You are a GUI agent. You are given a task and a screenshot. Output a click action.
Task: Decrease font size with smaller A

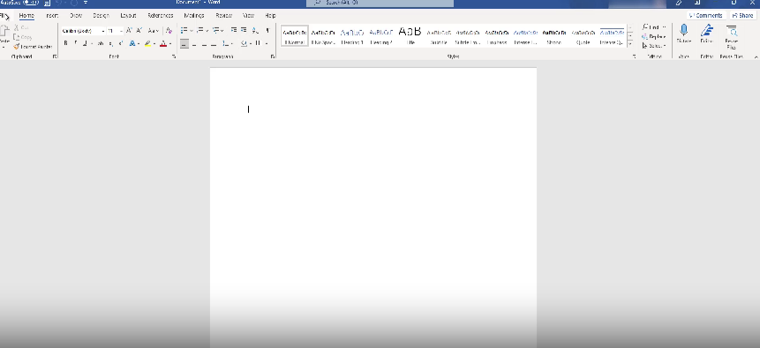click(139, 31)
